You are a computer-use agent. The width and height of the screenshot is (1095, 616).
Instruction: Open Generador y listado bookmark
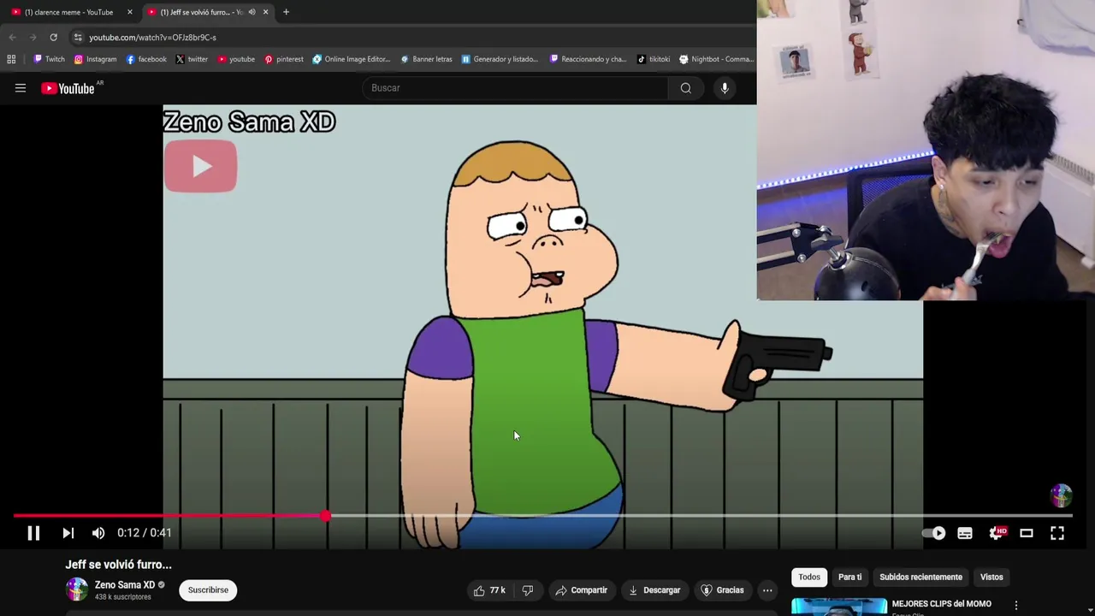tap(500, 59)
